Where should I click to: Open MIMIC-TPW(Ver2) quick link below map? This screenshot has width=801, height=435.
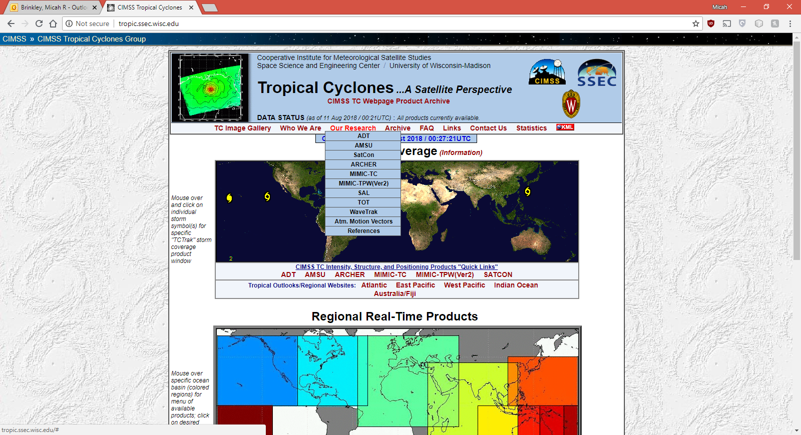click(x=445, y=274)
